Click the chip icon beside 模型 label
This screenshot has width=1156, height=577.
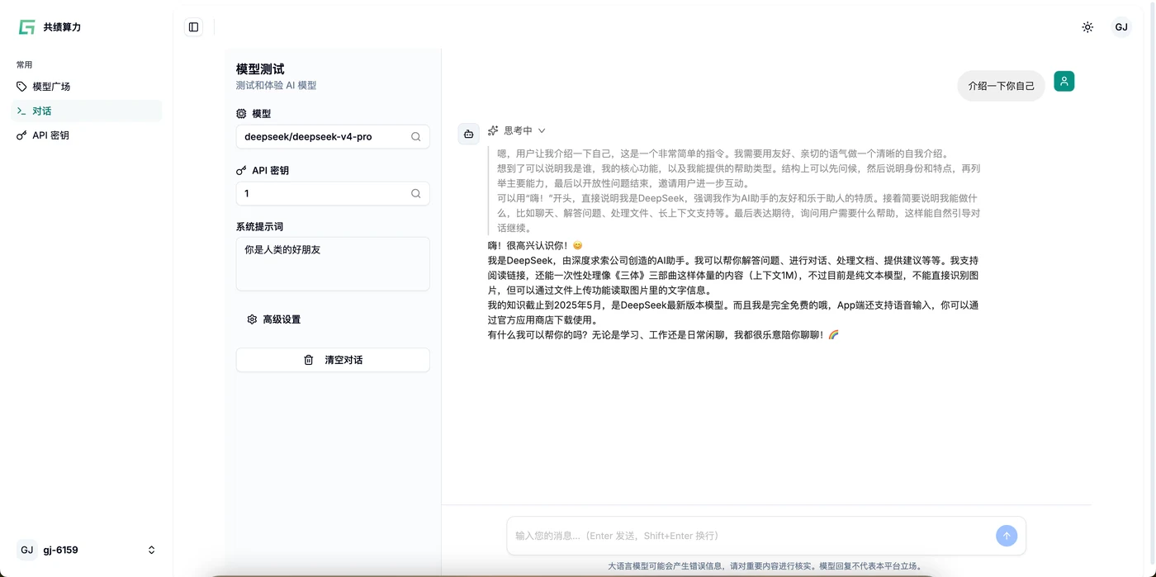(241, 114)
